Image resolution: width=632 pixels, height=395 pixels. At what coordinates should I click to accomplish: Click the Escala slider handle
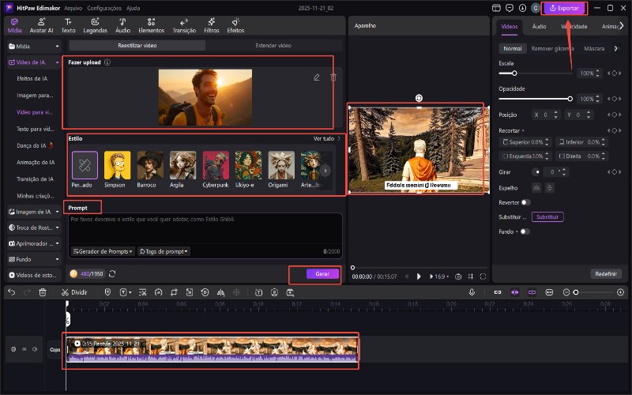pyautogui.click(x=514, y=73)
